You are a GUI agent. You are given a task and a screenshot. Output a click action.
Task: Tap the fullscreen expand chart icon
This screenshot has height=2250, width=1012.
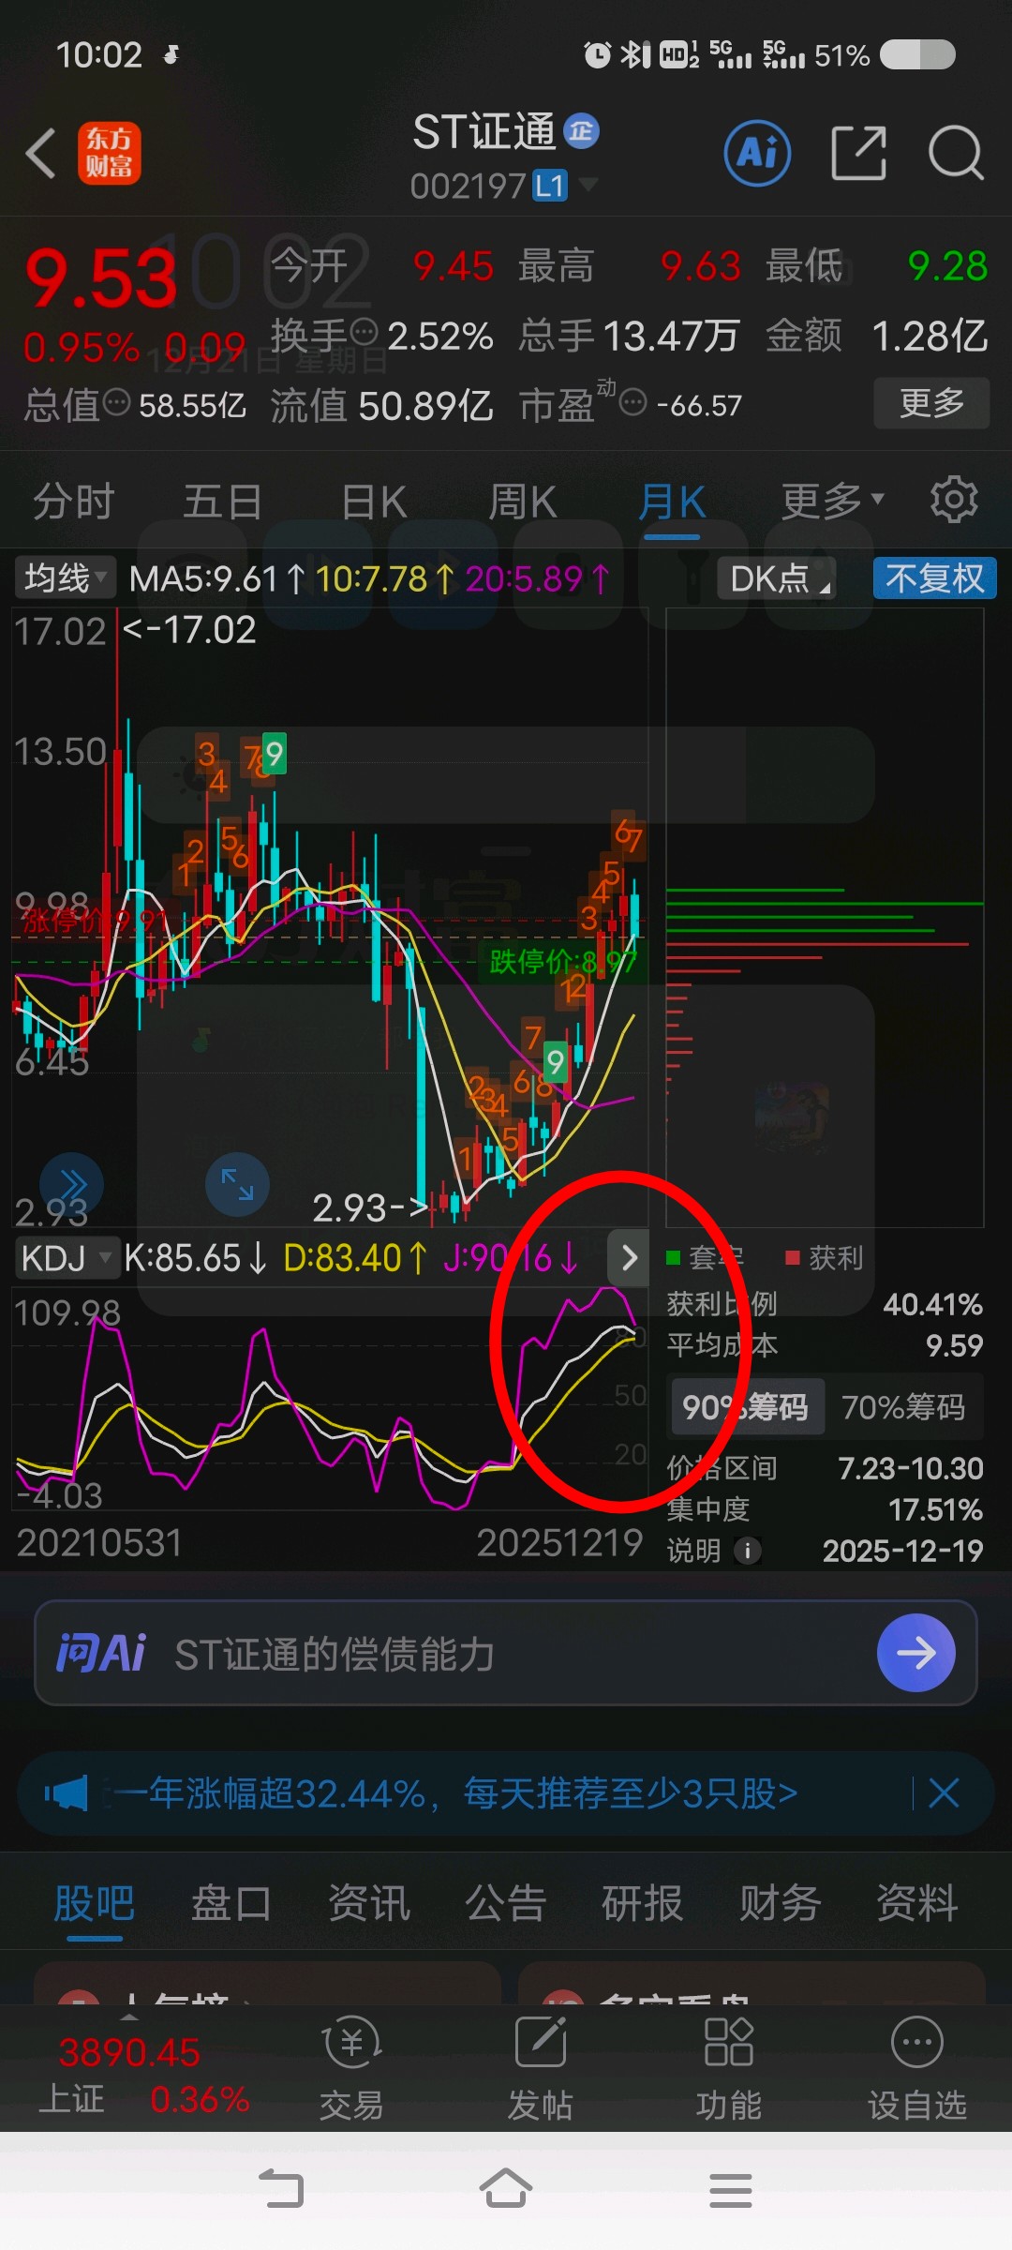tap(237, 1184)
